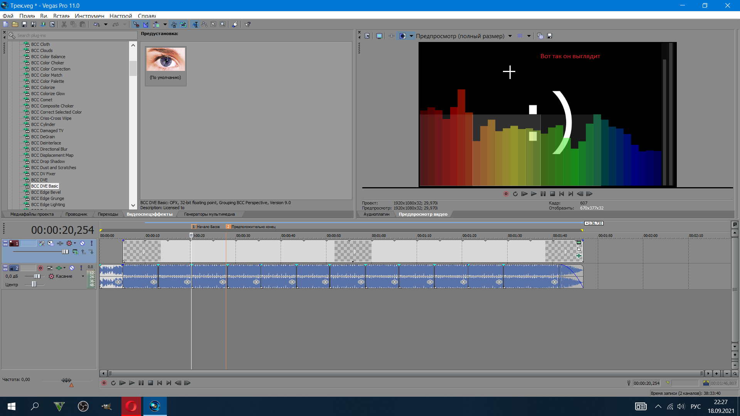Select BCC Drop Shadow plug-in
Image resolution: width=740 pixels, height=416 pixels.
[48, 161]
